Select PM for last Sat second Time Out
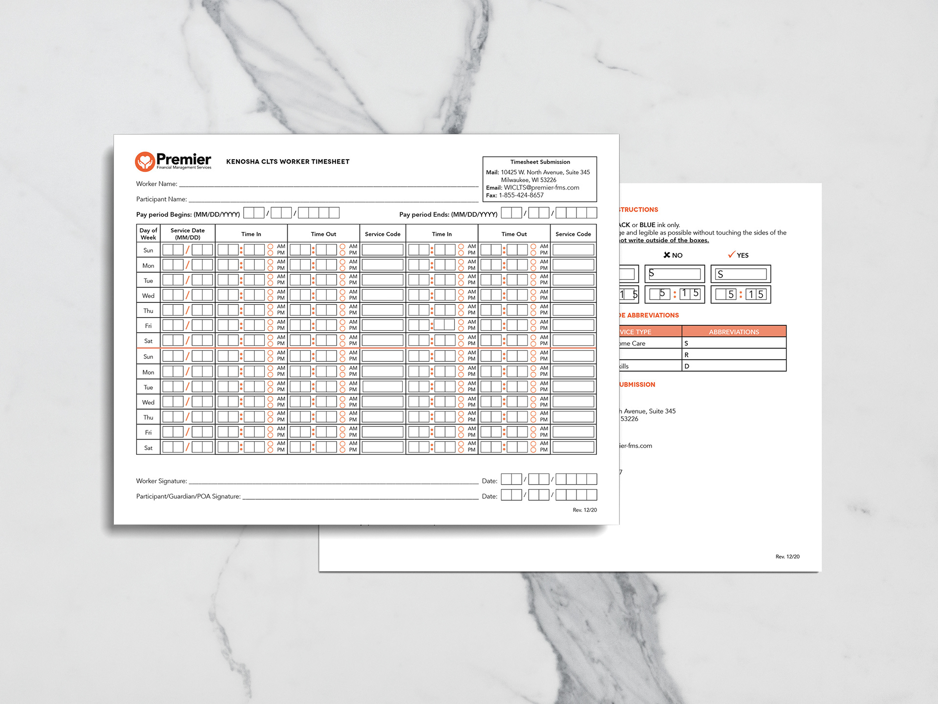Image resolution: width=938 pixels, height=704 pixels. [533, 450]
